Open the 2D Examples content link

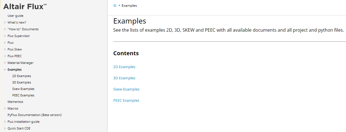click(x=124, y=67)
